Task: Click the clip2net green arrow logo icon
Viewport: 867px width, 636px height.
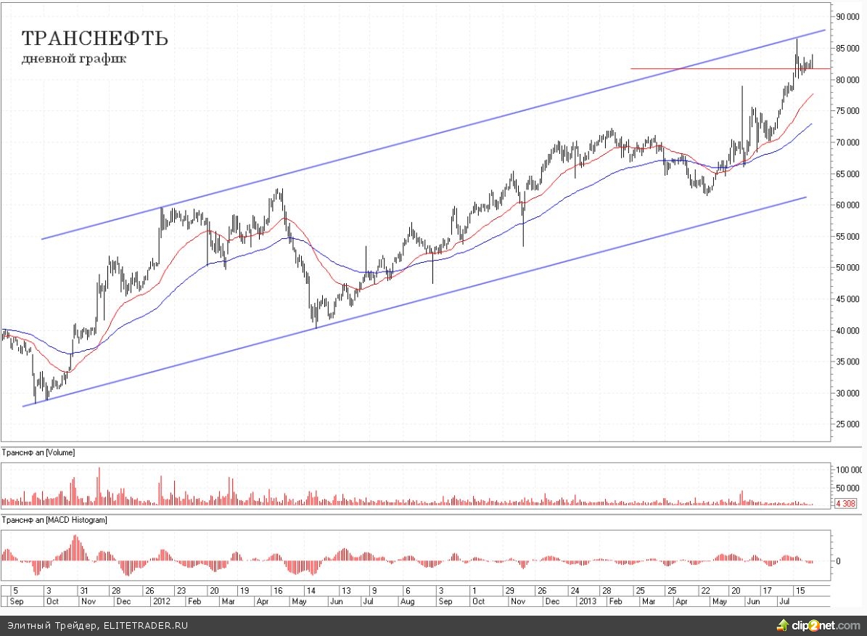Action: (x=783, y=625)
